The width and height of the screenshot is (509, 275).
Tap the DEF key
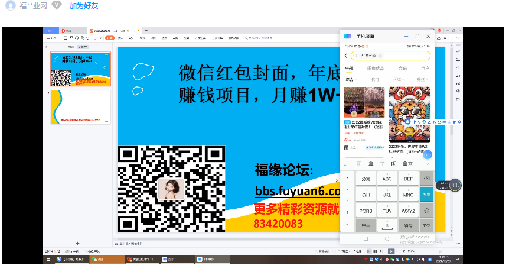[x=408, y=179]
